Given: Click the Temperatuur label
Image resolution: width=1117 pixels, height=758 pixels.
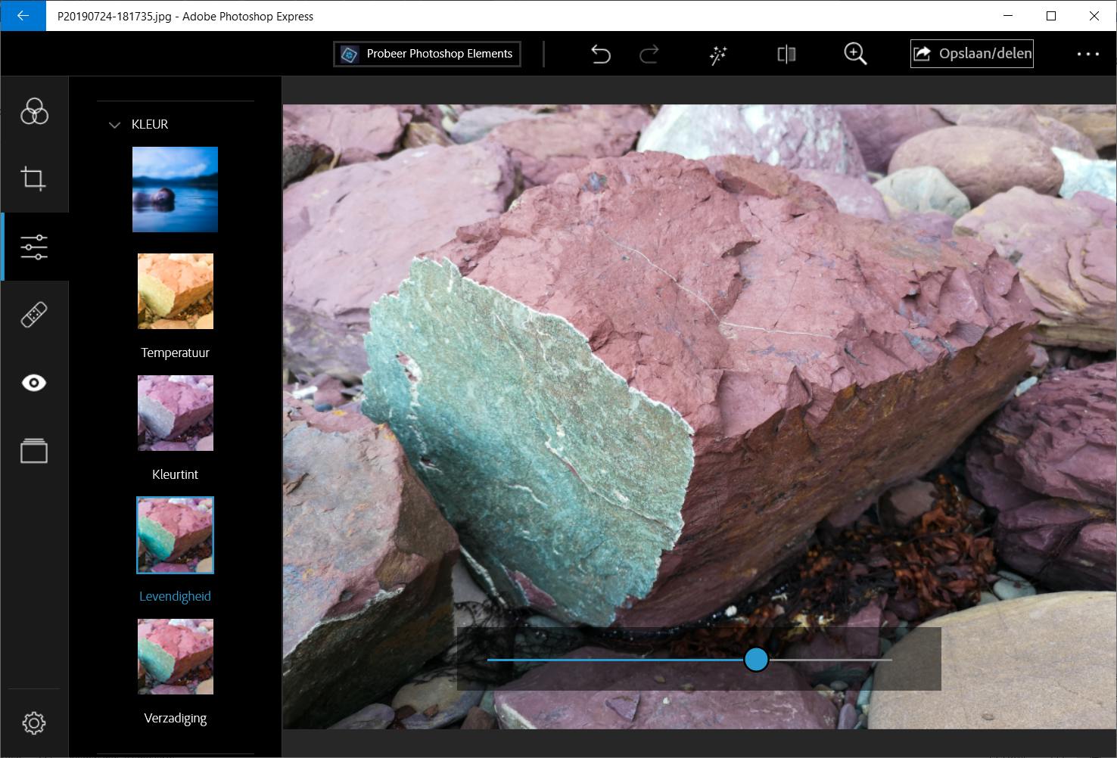Looking at the screenshot, I should tap(175, 353).
